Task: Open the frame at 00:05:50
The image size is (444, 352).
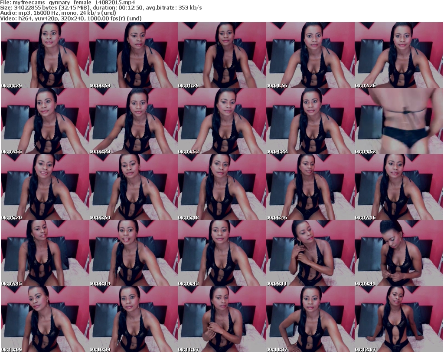Action: pyautogui.click(x=134, y=188)
